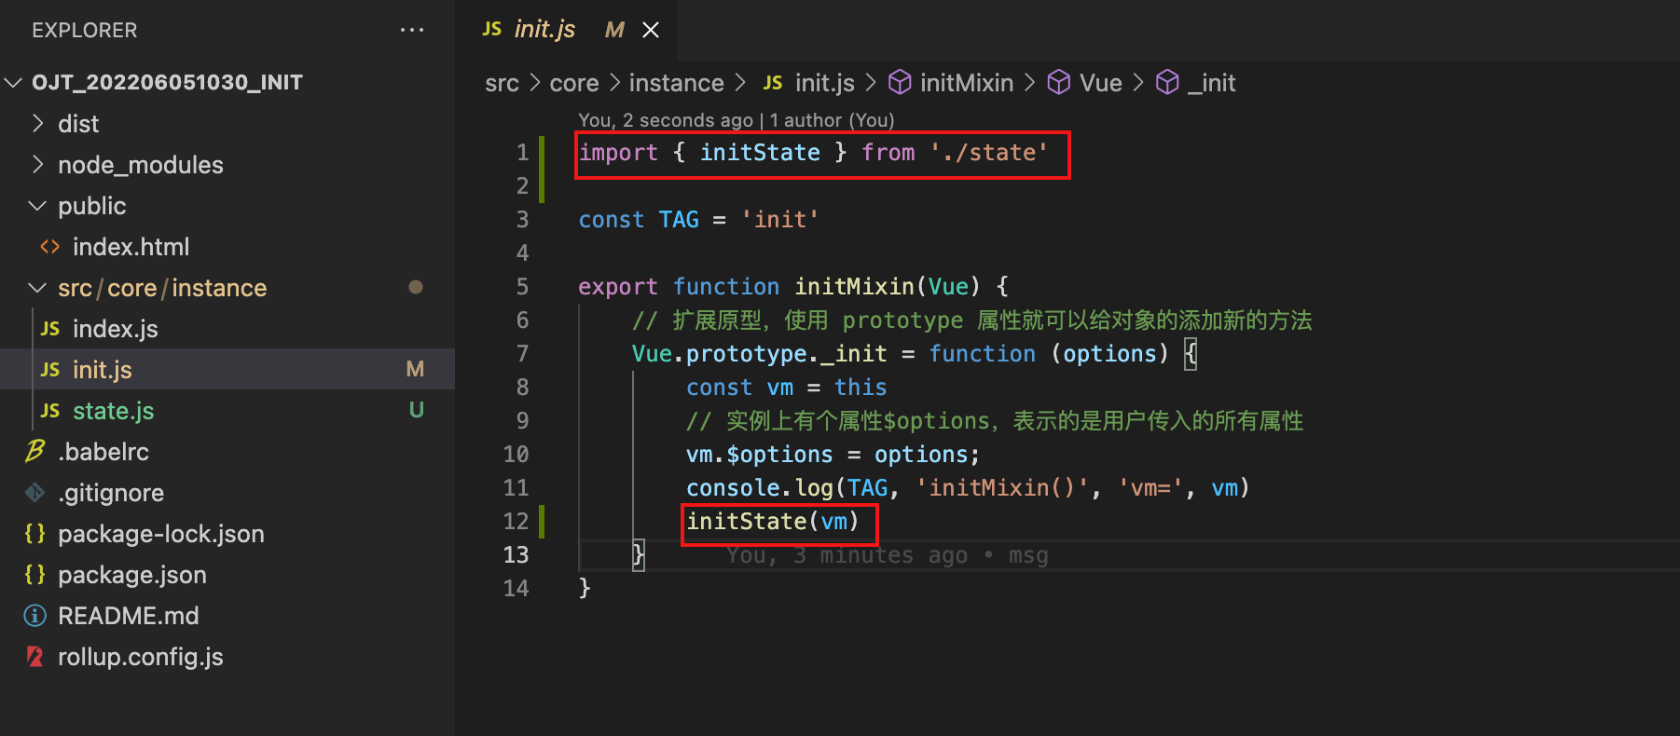Open index.js file in explorer

coord(227,328)
